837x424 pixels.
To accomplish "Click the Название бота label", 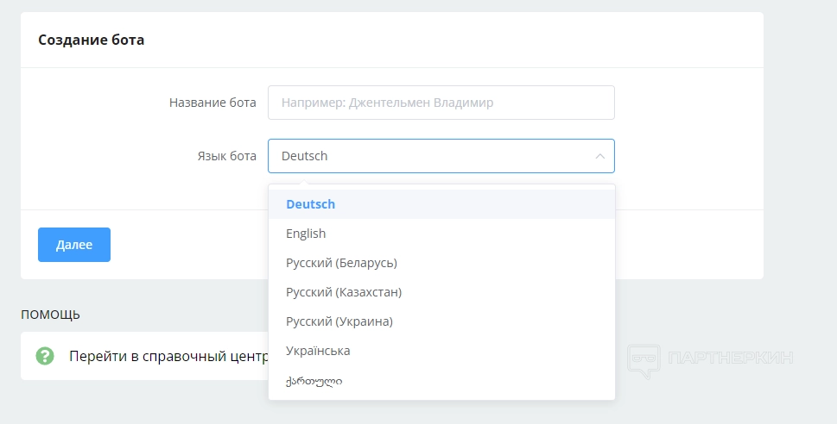I will (212, 103).
